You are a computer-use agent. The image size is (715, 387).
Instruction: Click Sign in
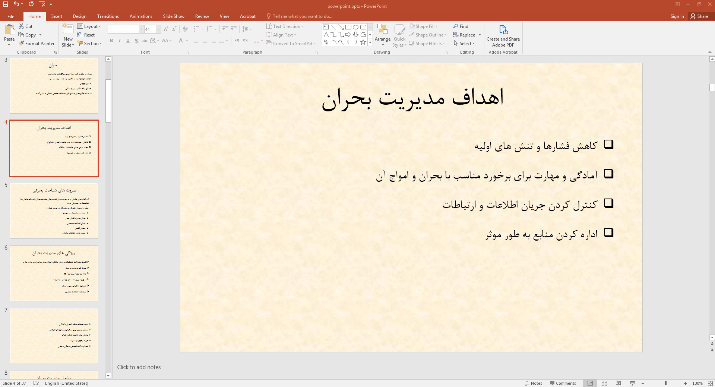click(x=677, y=16)
